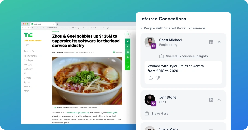The image size is (248, 130).
Task: Give thumbs up on shared experience insight
Action: 151,77
